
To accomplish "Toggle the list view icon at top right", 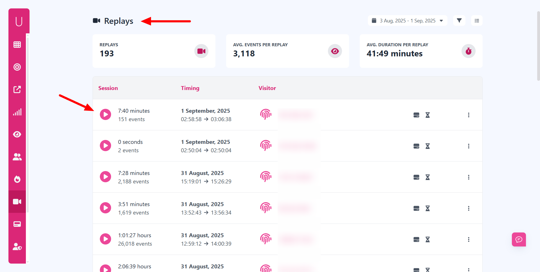I will (476, 20).
